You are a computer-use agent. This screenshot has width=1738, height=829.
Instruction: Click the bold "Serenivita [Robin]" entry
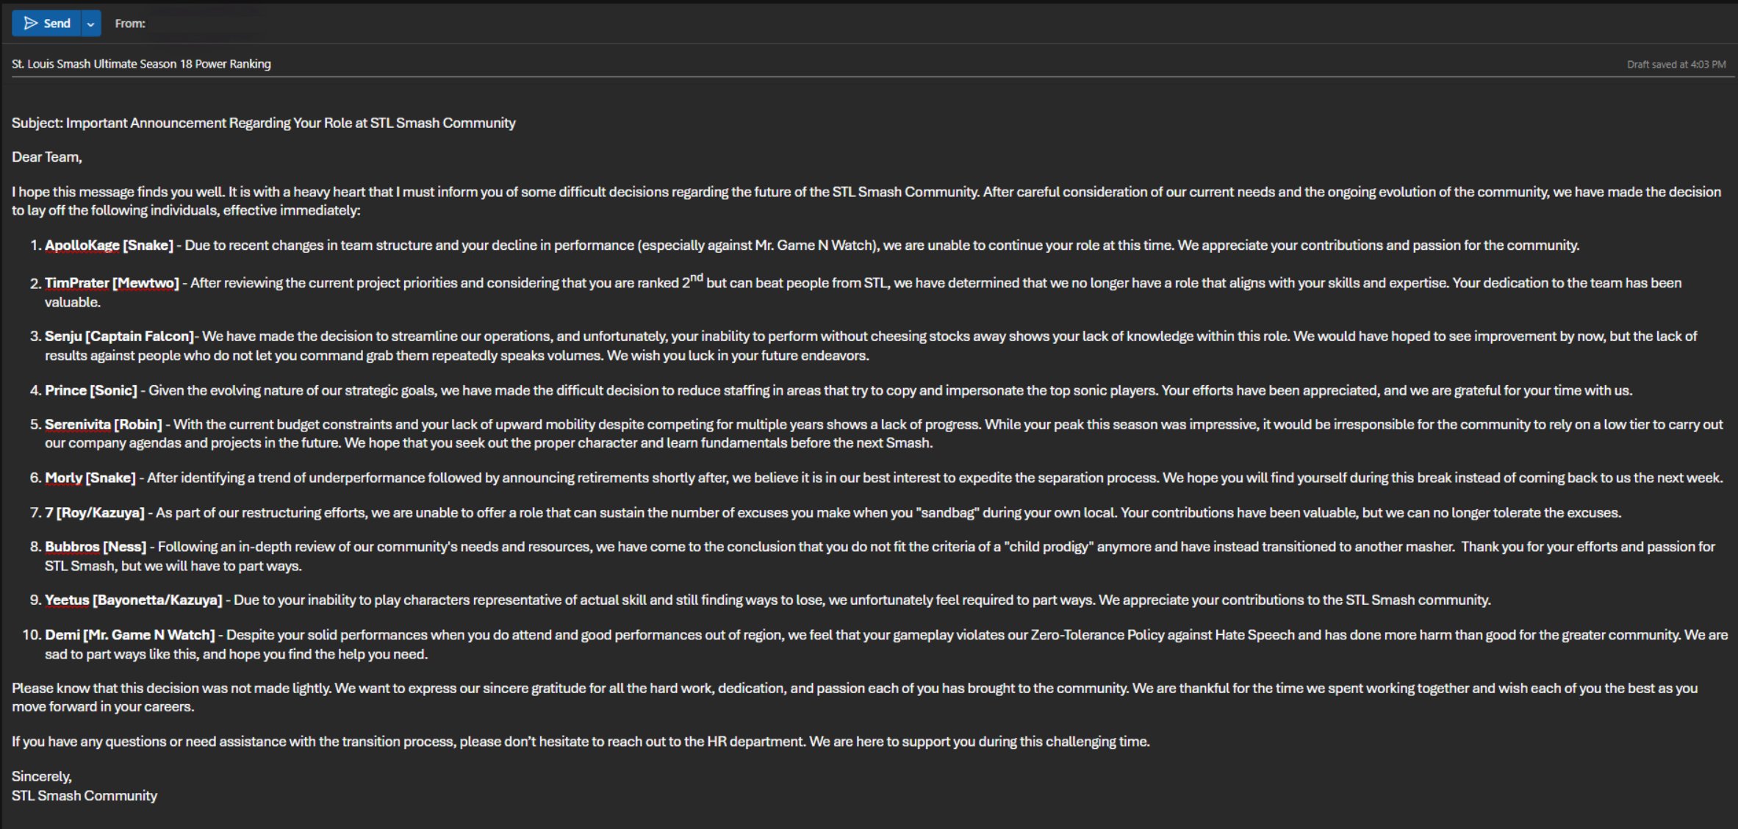(103, 425)
